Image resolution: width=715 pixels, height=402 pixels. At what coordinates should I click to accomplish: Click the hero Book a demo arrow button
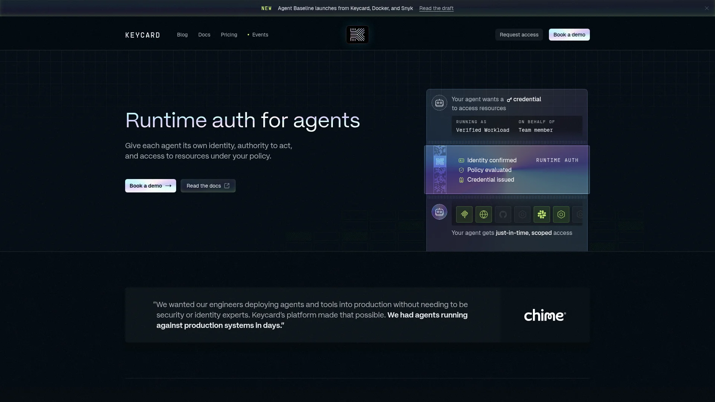[150, 186]
